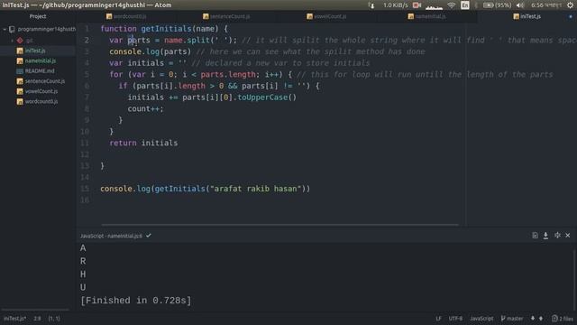Save script output with the download icon
This screenshot has height=325, width=577.
pos(545,236)
